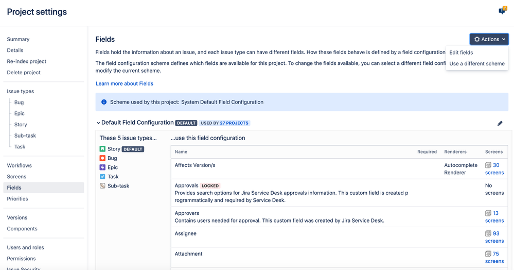The height and width of the screenshot is (270, 514).
Task: Open Details in the sidebar
Action: [15, 50]
